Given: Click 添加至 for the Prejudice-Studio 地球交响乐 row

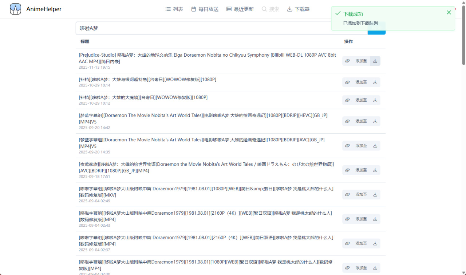Looking at the screenshot, I should coord(361,61).
